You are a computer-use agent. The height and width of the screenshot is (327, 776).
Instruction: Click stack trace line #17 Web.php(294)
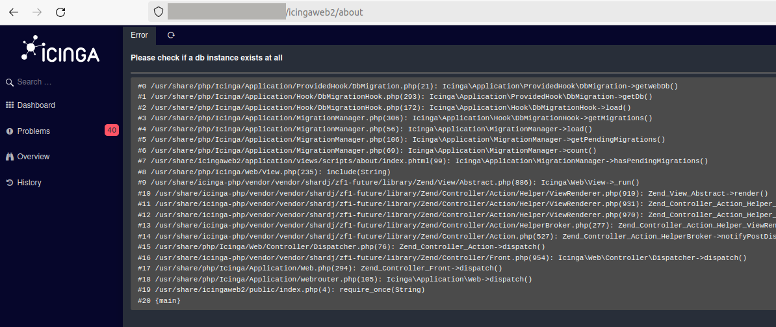(320, 268)
